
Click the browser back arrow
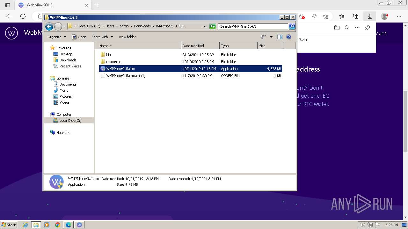pyautogui.click(x=9, y=16)
